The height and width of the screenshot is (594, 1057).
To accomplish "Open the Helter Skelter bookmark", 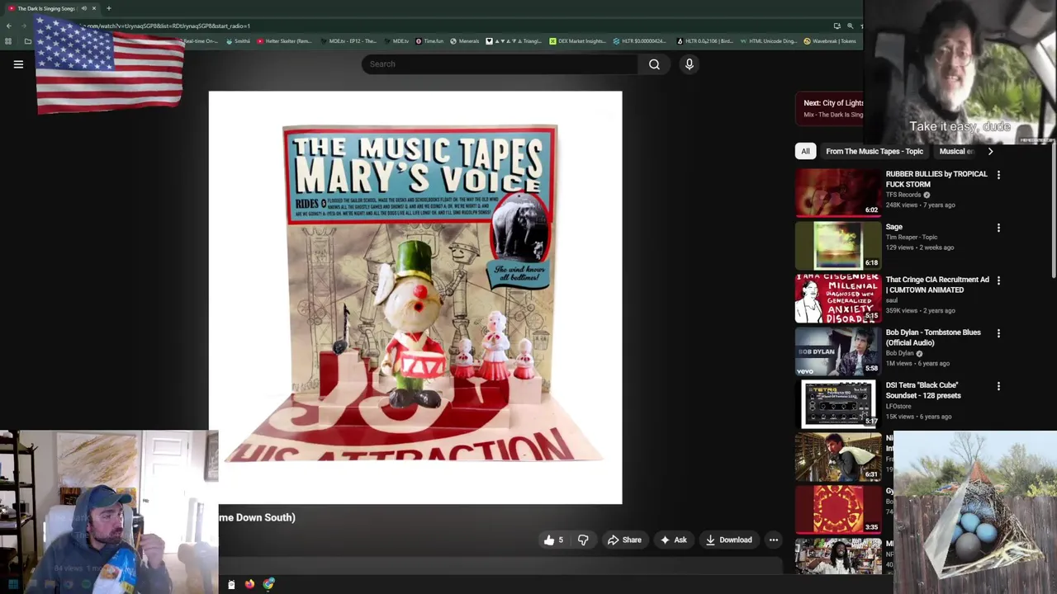I will [x=284, y=41].
